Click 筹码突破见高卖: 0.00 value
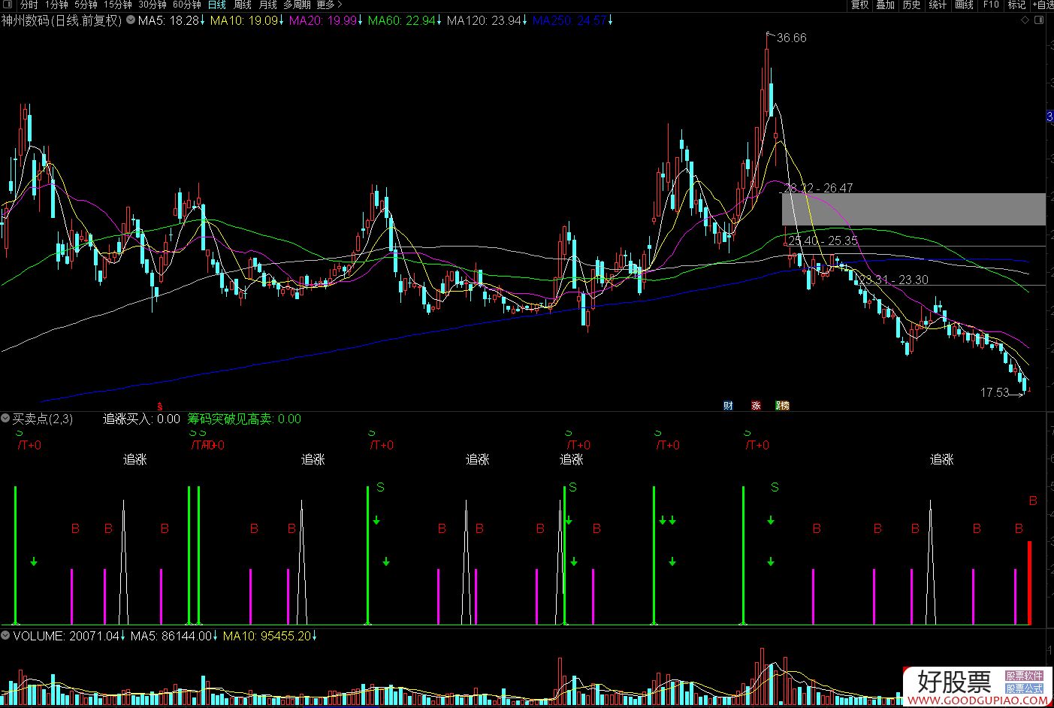Screen dimensions: 1054x708 coord(244,419)
